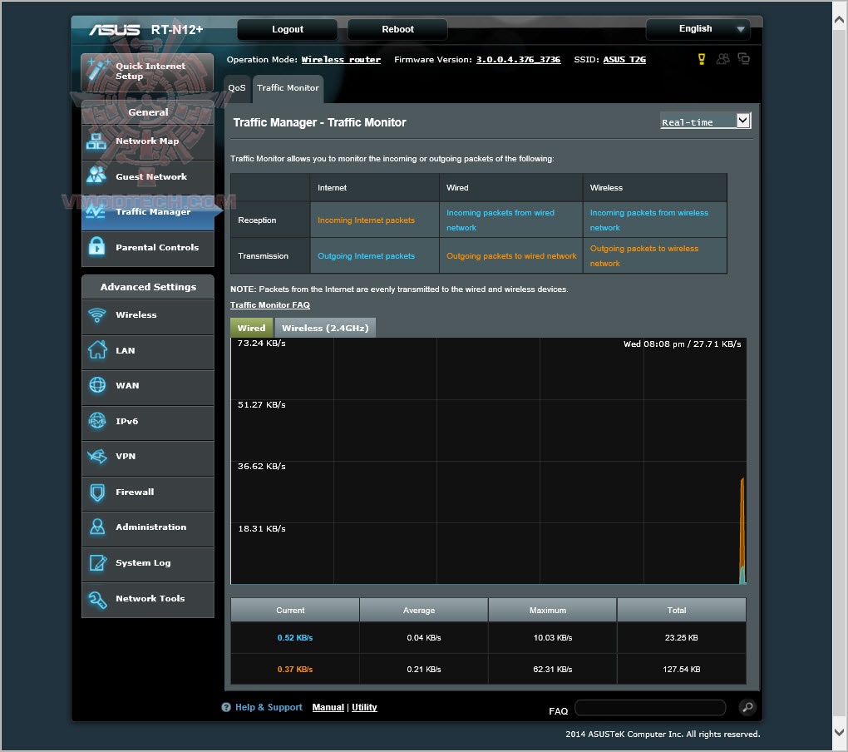Viewport: 848px width, 752px height.
Task: Click the ASUS logo
Action: (x=115, y=29)
